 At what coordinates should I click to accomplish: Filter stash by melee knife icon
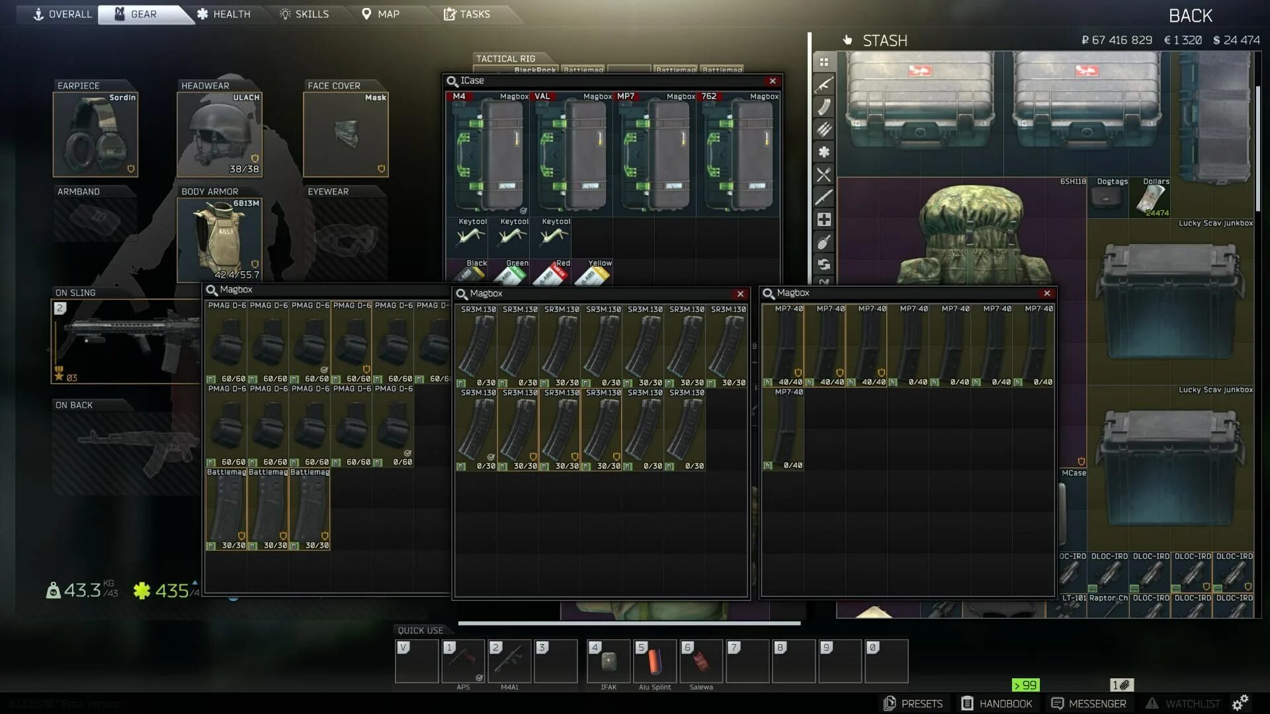click(x=824, y=197)
